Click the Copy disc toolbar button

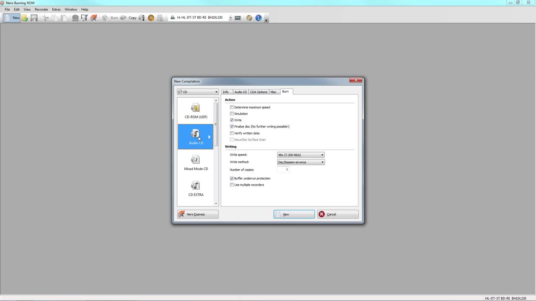point(132,18)
